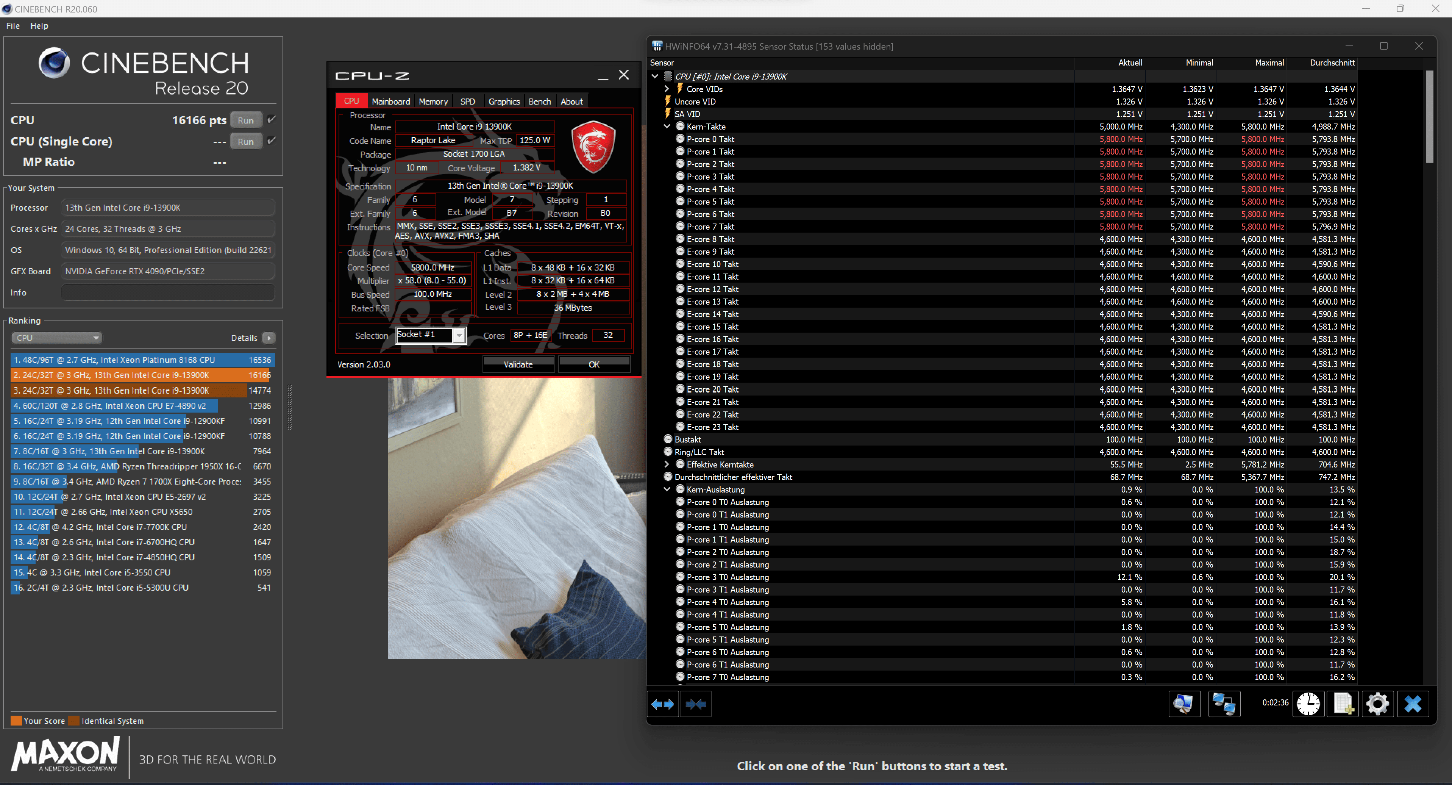Image resolution: width=1452 pixels, height=785 pixels.
Task: Expand the Core VIDs sensor group
Action: tap(666, 89)
